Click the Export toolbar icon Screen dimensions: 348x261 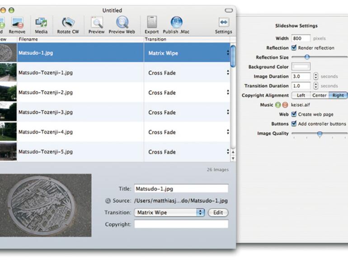[x=151, y=23]
